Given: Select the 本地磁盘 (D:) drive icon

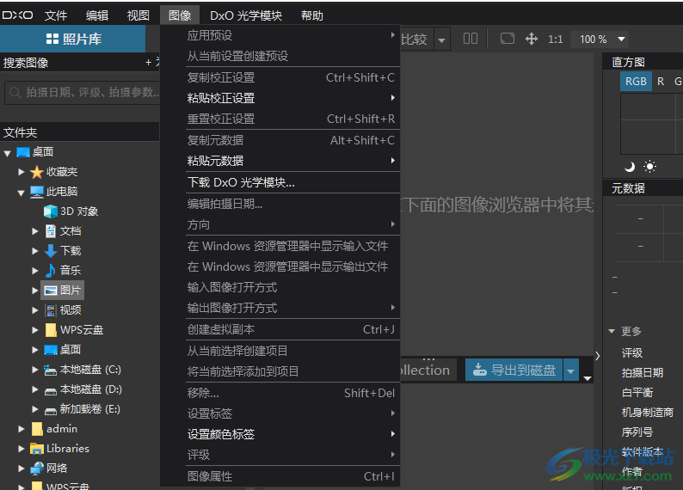Looking at the screenshot, I should point(51,391).
